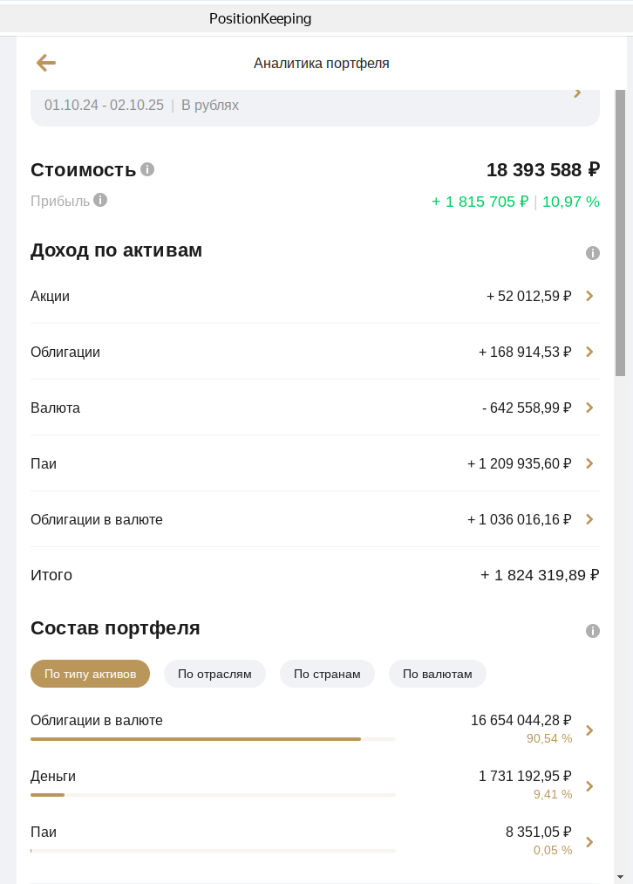Switch to По валютам tab
This screenshot has width=633, height=884.
[x=437, y=674]
